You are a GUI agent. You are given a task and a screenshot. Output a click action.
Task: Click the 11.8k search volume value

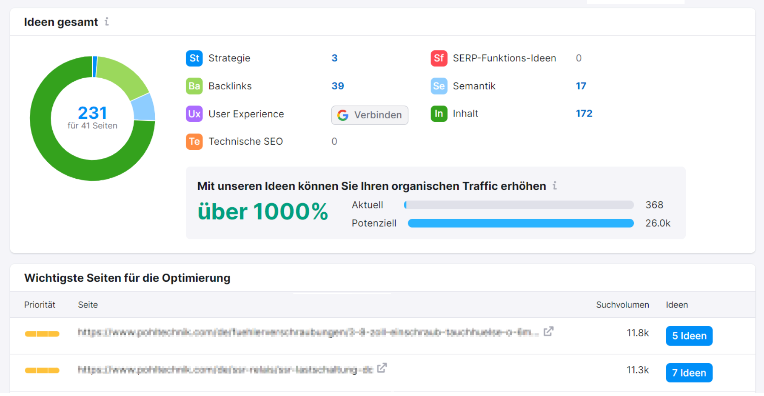pyautogui.click(x=638, y=333)
